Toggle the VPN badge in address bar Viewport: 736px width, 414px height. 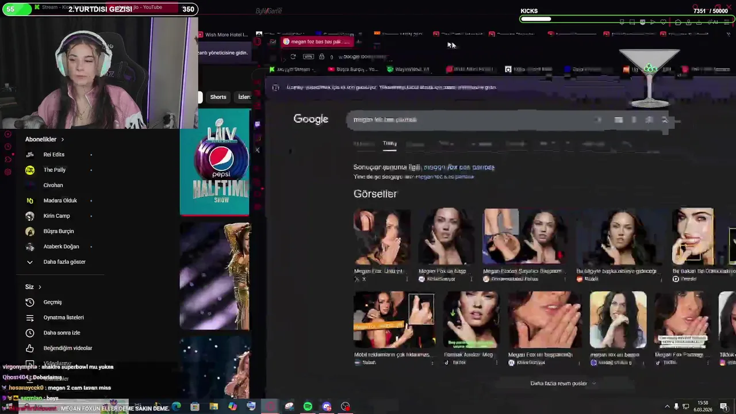[308, 57]
